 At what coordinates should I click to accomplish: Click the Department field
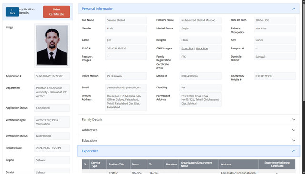pyautogui.click(x=52, y=92)
